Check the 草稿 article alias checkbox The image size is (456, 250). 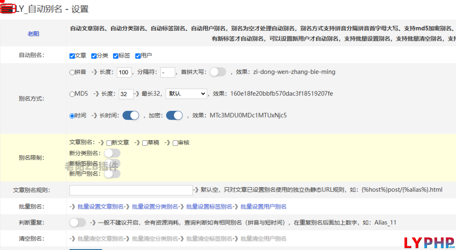pos(145,143)
